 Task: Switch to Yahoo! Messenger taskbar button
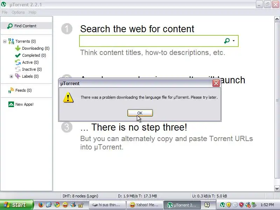click(x=145, y=205)
